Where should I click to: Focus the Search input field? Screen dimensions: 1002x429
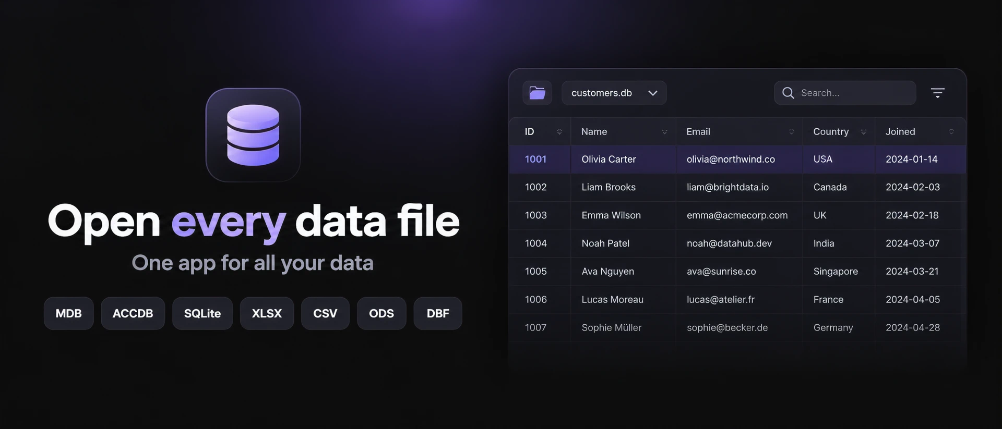tap(845, 93)
